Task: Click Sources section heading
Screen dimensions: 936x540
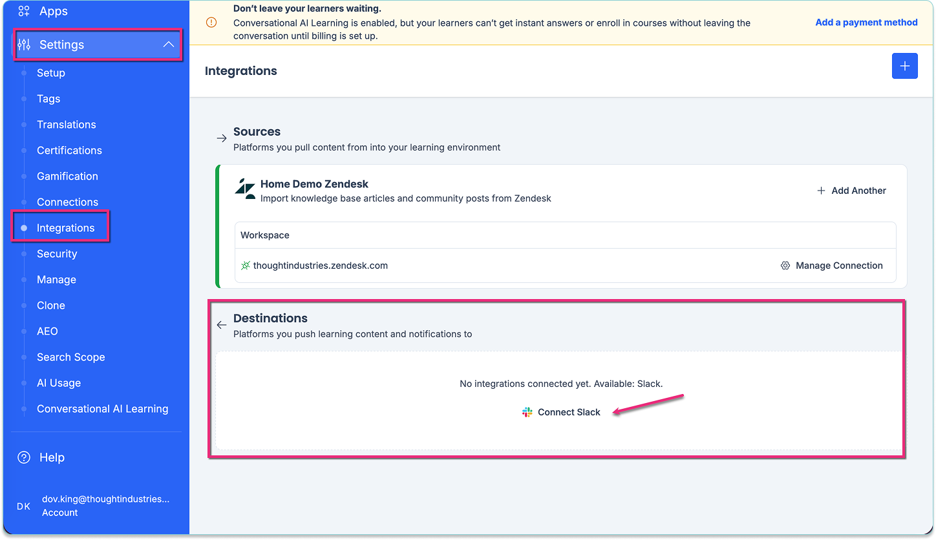Action: click(257, 131)
